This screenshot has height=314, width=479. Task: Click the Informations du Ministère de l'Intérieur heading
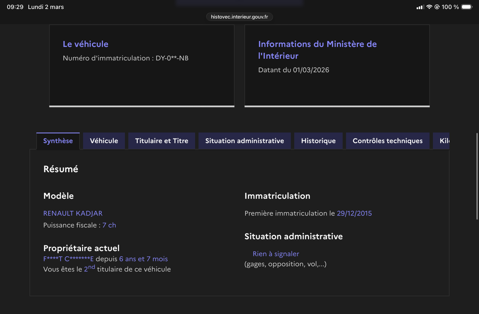(317, 50)
